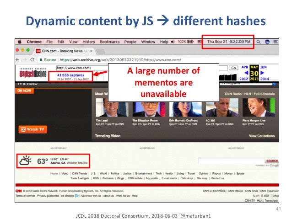292x219 pixels.
Task: Open View Collections link
Action: point(262,136)
